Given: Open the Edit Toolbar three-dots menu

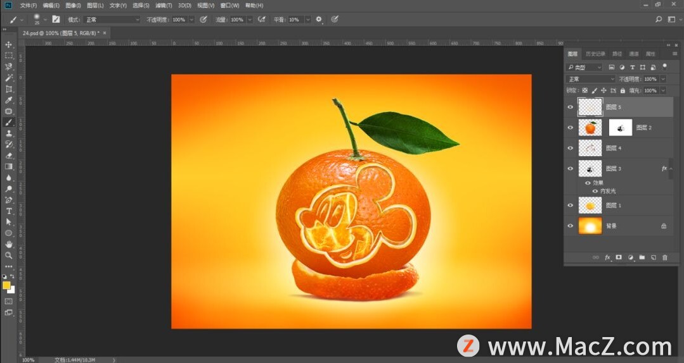Looking at the screenshot, I should click(x=8, y=266).
